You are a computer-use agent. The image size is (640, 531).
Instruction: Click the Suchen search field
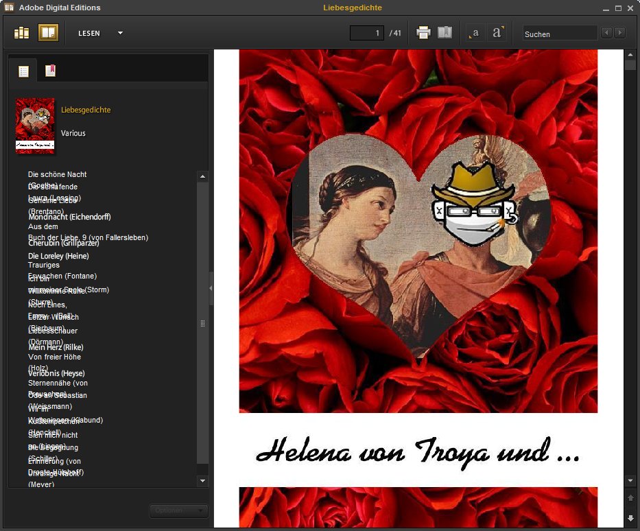point(560,34)
